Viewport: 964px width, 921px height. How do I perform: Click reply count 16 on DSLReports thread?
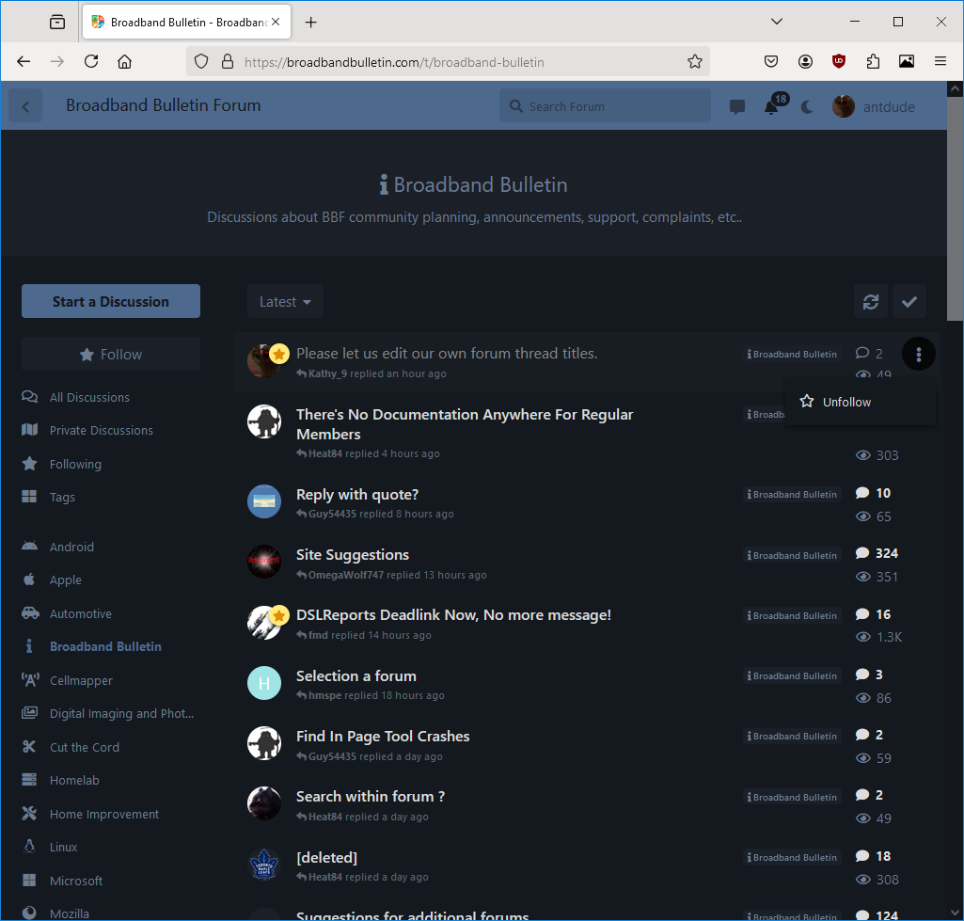pos(873,614)
